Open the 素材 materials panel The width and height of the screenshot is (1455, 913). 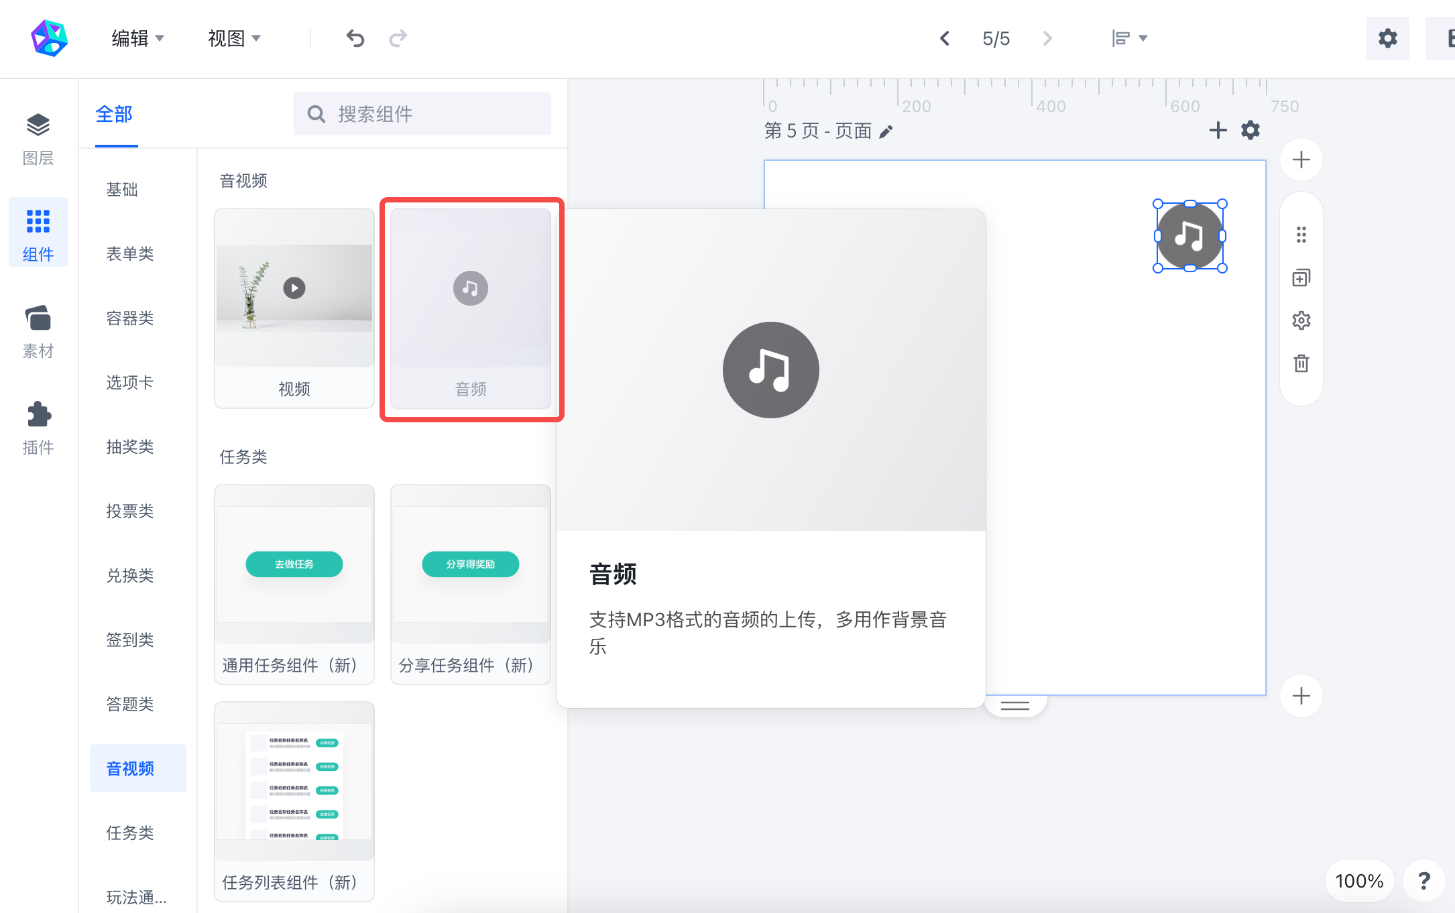click(38, 332)
